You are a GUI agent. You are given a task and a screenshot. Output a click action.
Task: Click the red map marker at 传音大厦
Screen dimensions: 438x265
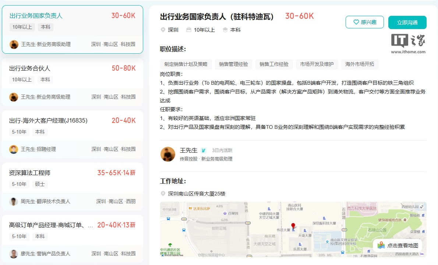point(293,226)
